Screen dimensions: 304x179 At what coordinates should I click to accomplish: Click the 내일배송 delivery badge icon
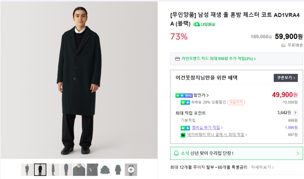coord(196,24)
